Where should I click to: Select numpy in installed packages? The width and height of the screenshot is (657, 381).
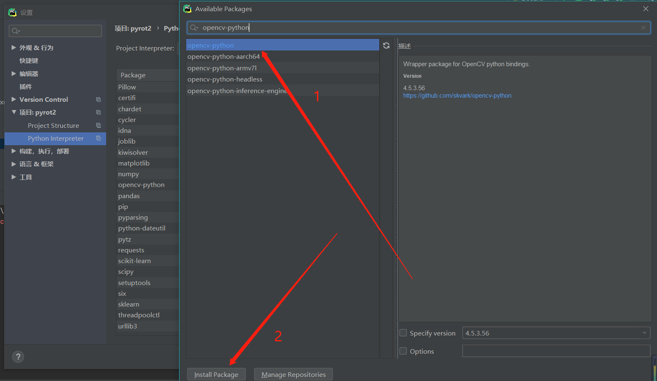click(148, 174)
